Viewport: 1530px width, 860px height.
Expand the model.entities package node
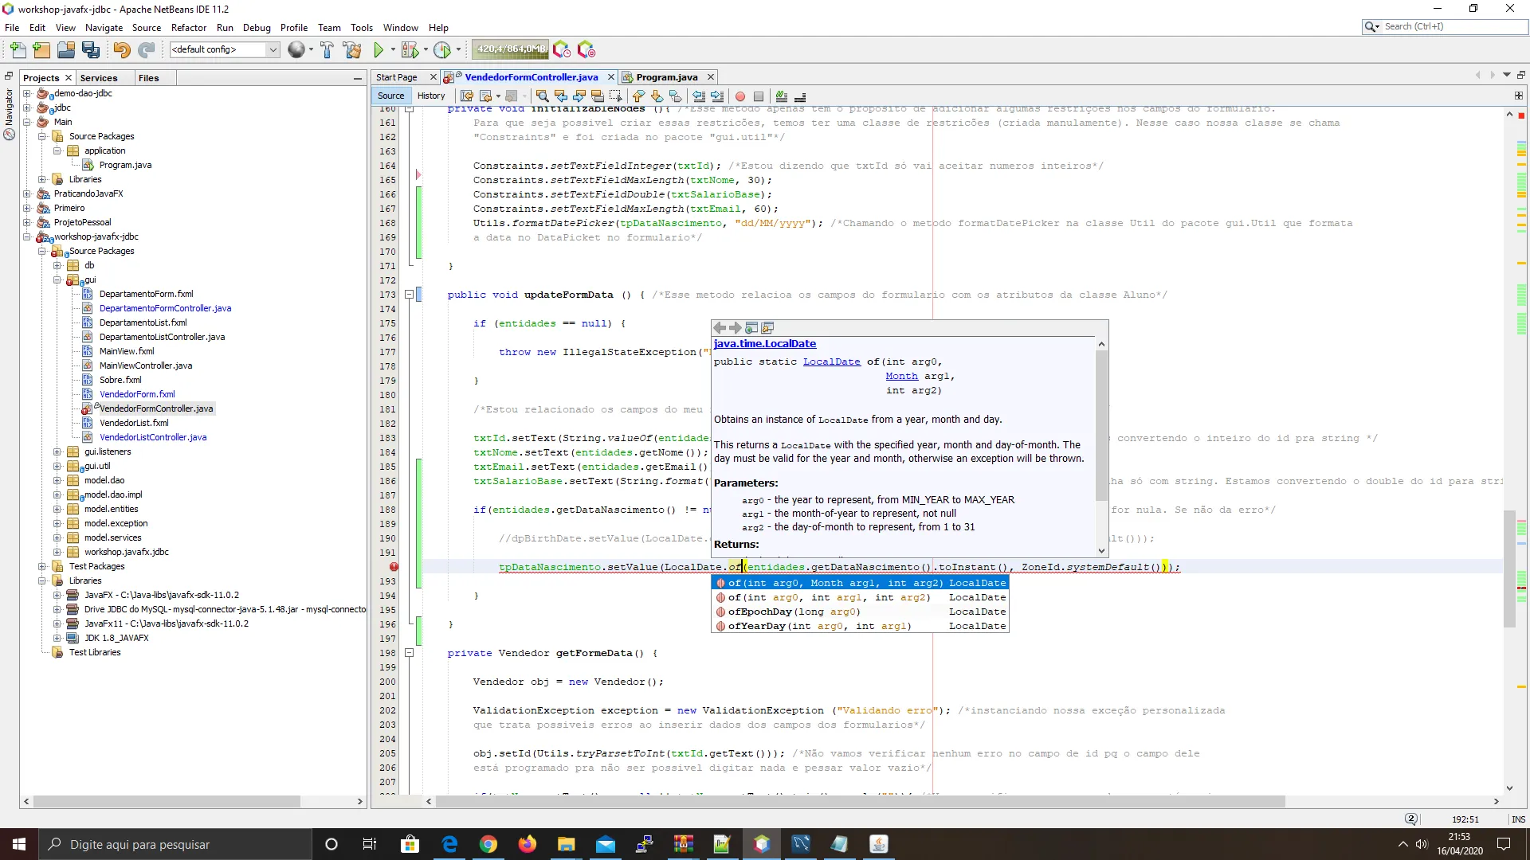coord(57,509)
